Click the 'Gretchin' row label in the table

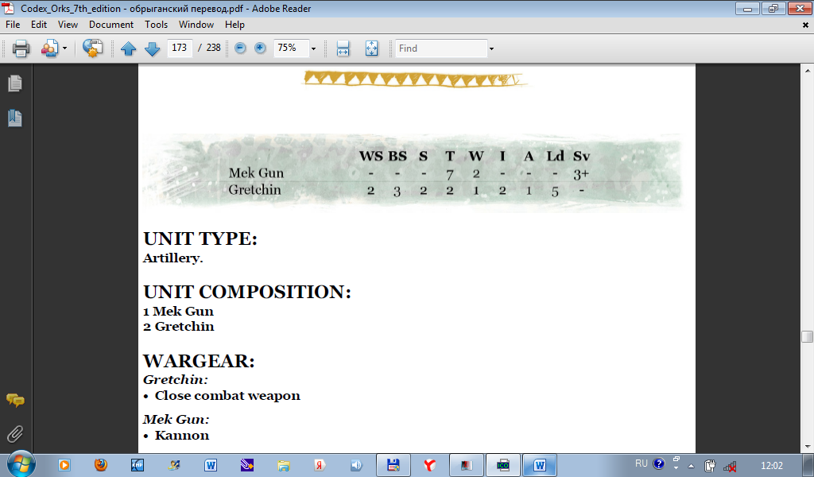pyautogui.click(x=254, y=189)
